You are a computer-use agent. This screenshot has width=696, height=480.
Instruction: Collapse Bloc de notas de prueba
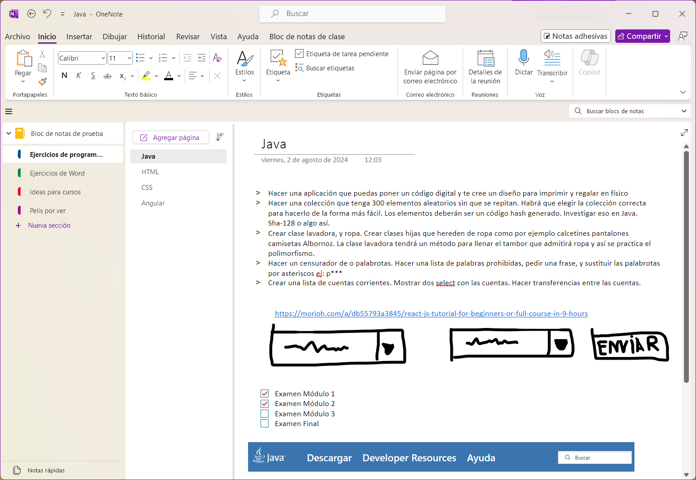point(8,133)
